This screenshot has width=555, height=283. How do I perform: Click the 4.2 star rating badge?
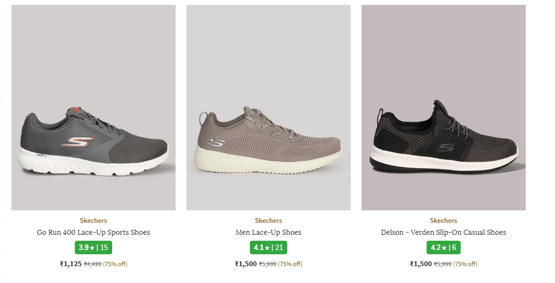(443, 248)
